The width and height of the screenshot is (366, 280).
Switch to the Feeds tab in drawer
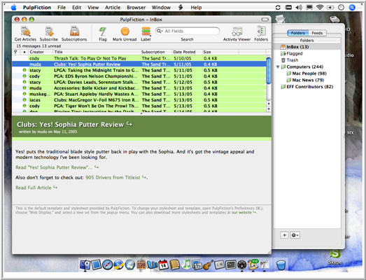[317, 33]
